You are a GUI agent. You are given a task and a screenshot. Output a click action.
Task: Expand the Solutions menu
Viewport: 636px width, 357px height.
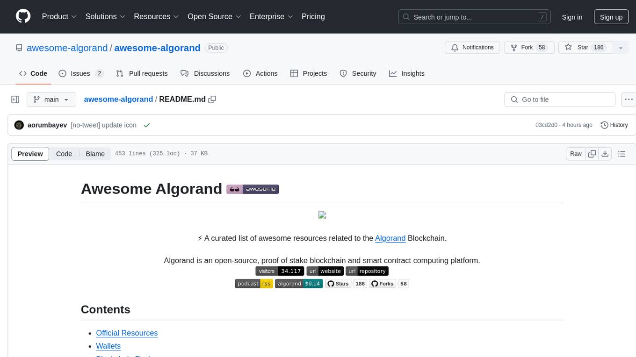(106, 16)
